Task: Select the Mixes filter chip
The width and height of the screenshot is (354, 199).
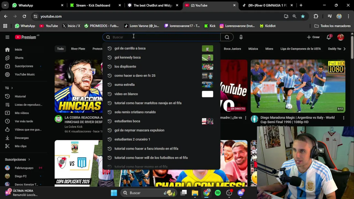Action: pos(269,49)
